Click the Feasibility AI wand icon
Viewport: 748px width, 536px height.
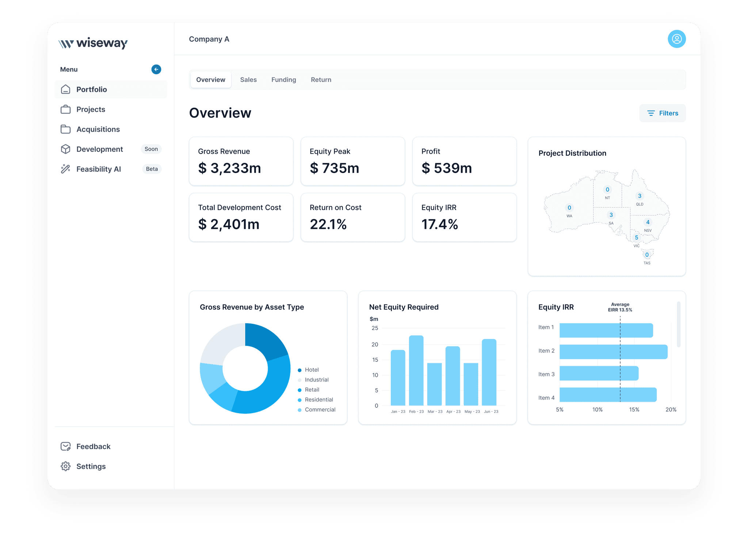tap(66, 169)
